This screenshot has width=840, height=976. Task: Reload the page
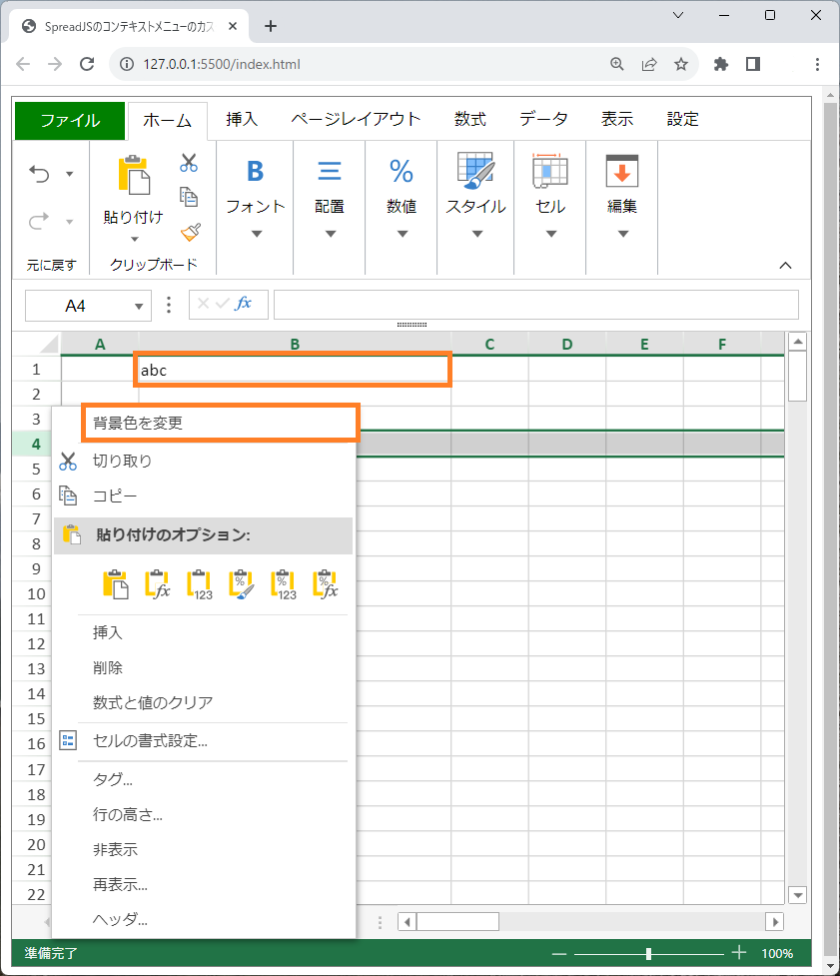[x=87, y=64]
